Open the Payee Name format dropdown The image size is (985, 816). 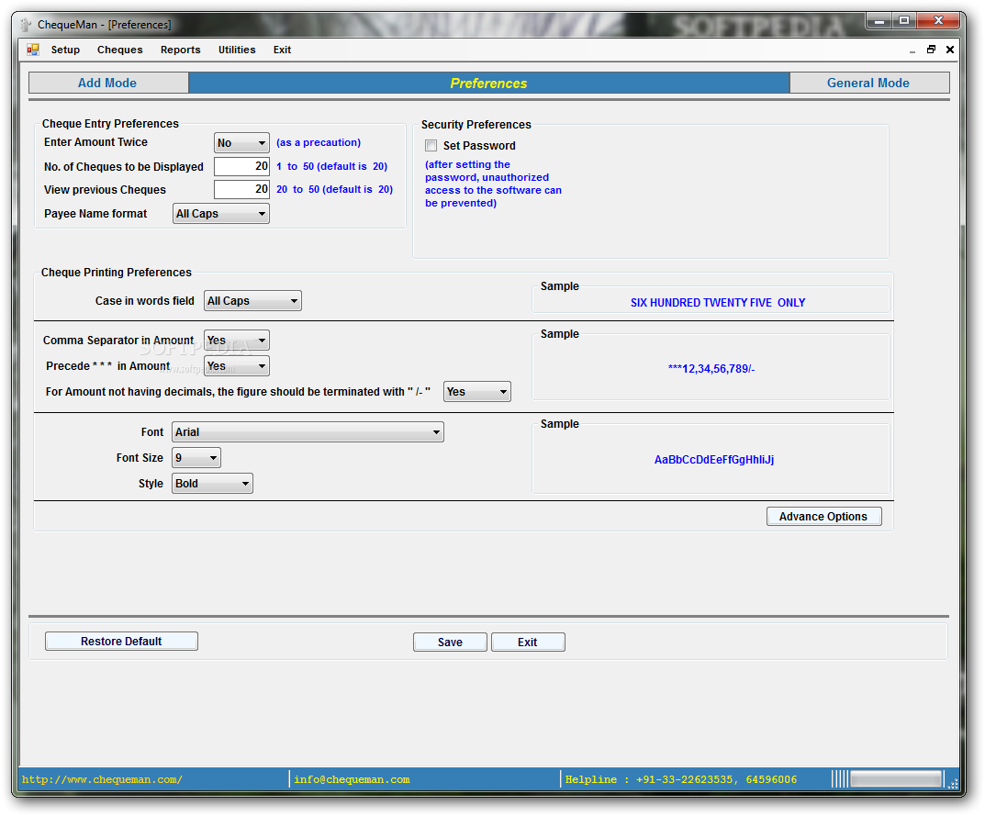[x=221, y=214]
